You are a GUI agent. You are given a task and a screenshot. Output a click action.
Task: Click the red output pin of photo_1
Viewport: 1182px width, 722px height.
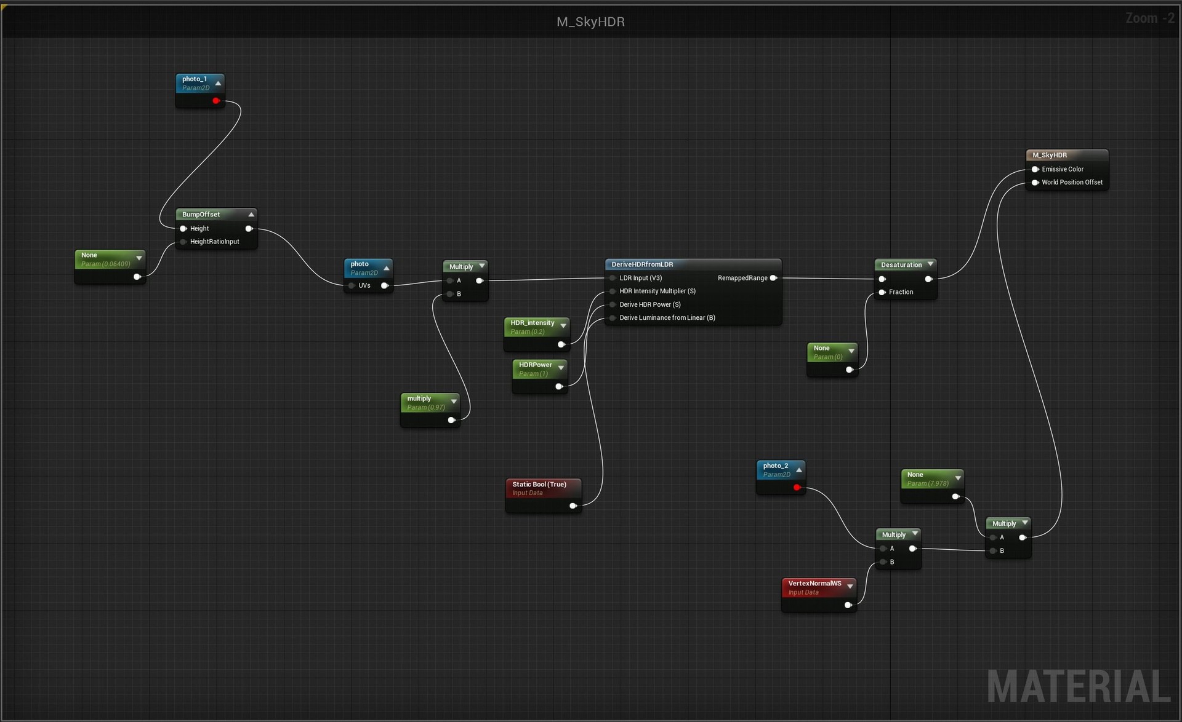tap(216, 101)
